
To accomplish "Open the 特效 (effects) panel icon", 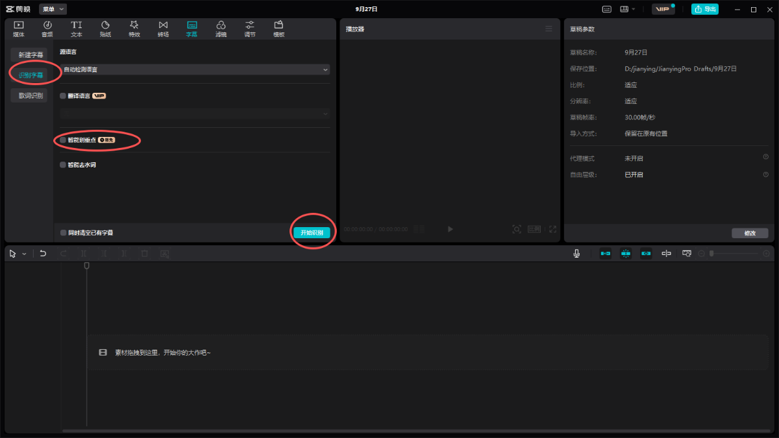I will coord(134,29).
